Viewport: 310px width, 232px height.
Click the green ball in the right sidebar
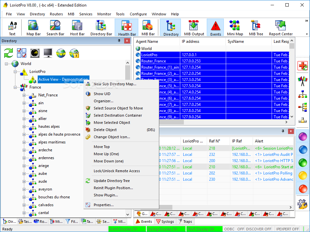tap(302, 163)
